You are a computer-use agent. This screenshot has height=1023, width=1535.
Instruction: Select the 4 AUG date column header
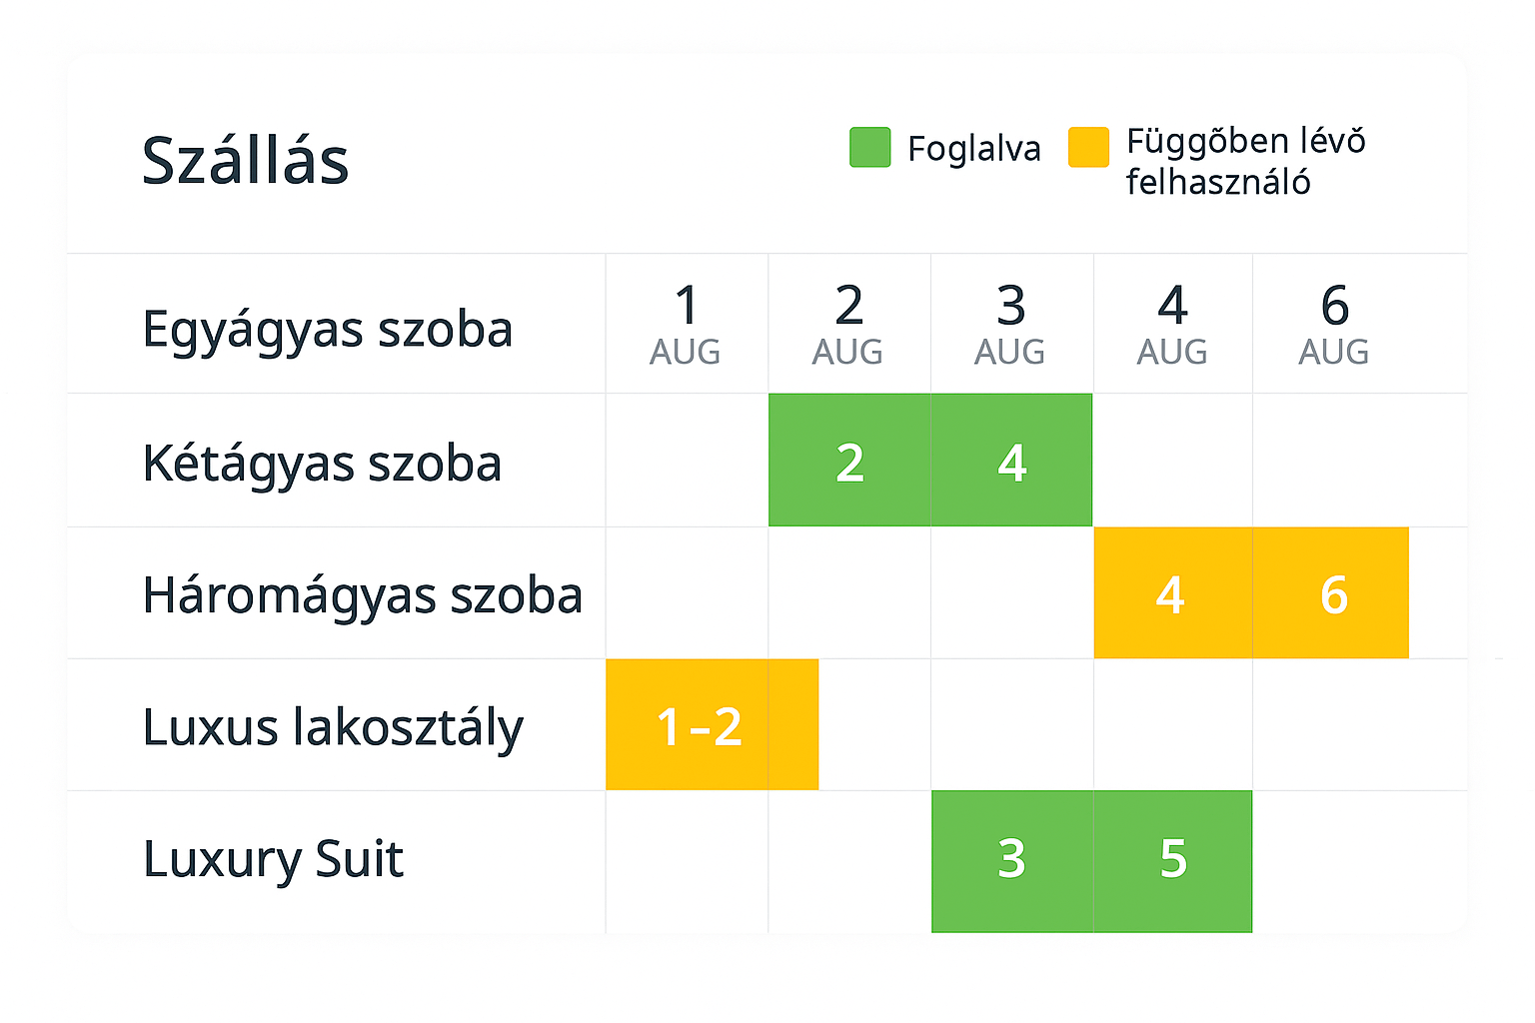point(1172,325)
